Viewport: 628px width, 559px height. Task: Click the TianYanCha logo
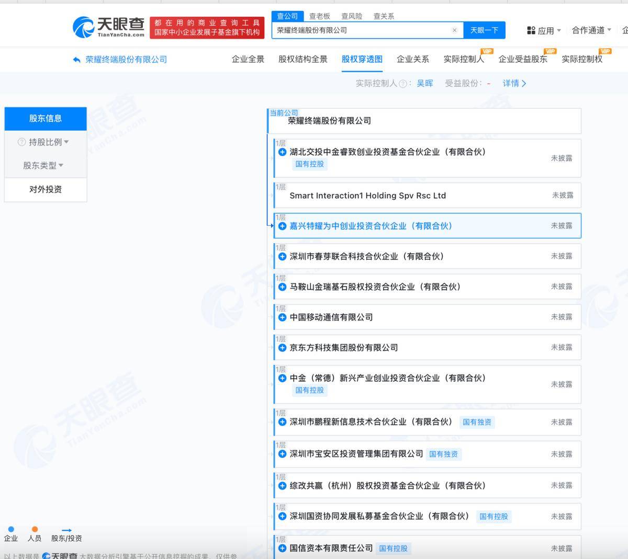click(108, 27)
